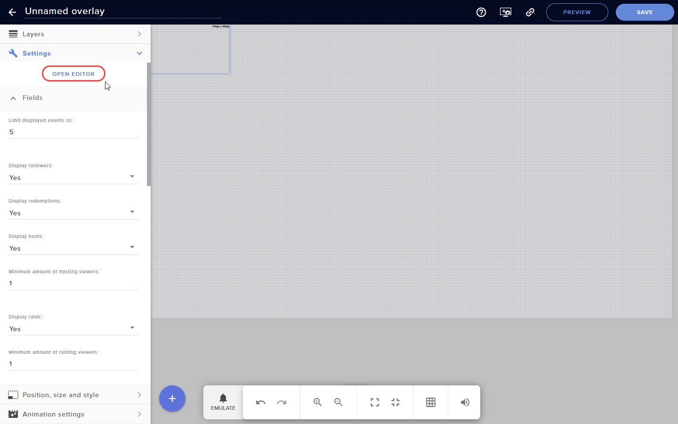Click the Position, size and style icon

click(13, 395)
